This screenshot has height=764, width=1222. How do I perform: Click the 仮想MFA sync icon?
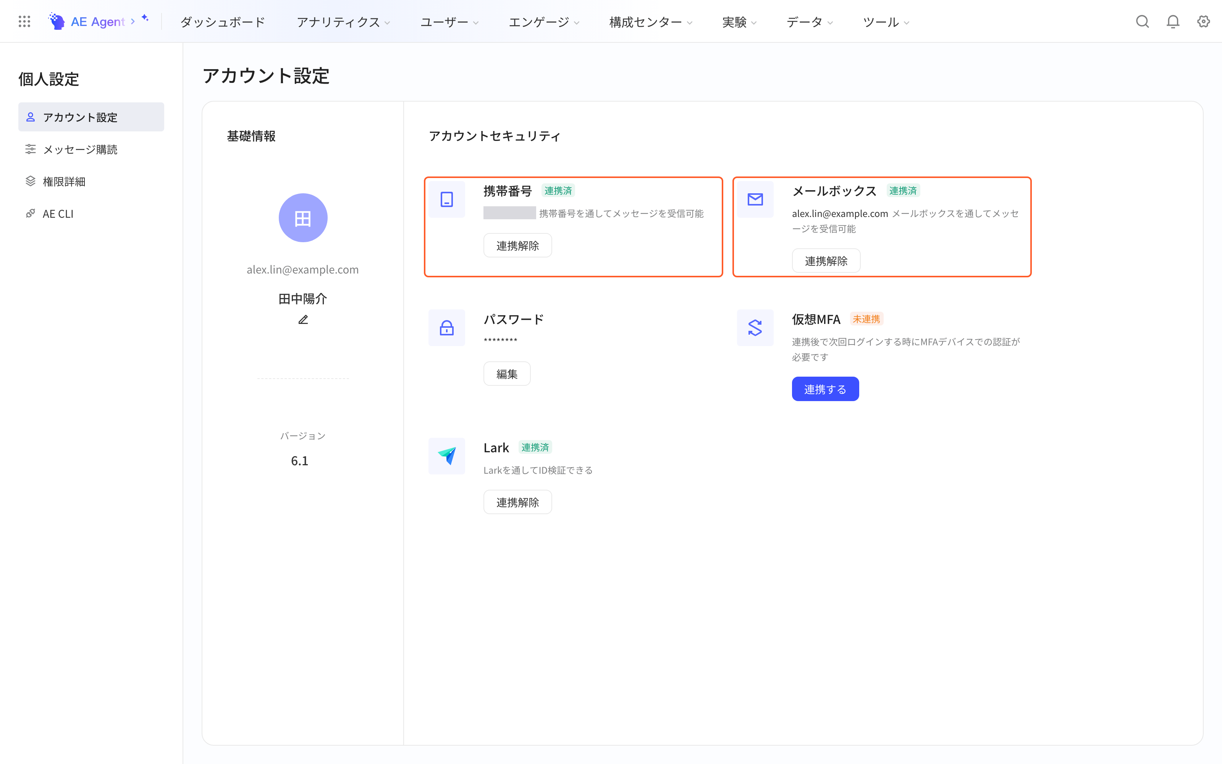click(x=755, y=327)
